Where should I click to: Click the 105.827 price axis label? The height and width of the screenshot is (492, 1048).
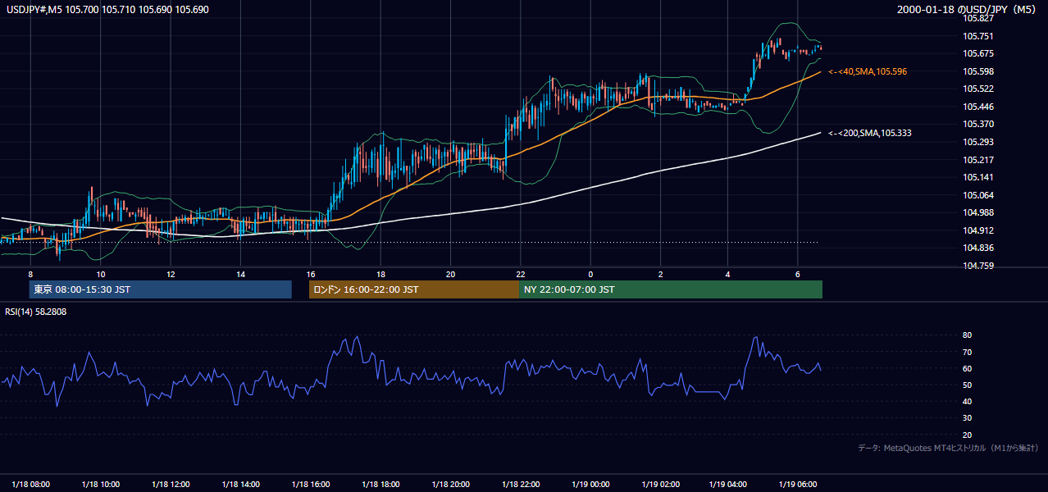click(x=978, y=18)
